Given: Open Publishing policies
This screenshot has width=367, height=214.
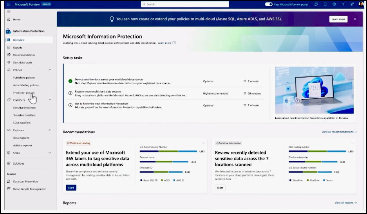Looking at the screenshot, I should click(x=24, y=78).
